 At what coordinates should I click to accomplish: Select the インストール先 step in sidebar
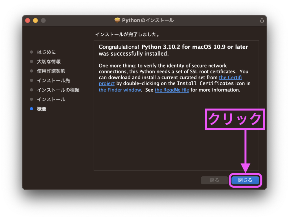tap(53, 80)
